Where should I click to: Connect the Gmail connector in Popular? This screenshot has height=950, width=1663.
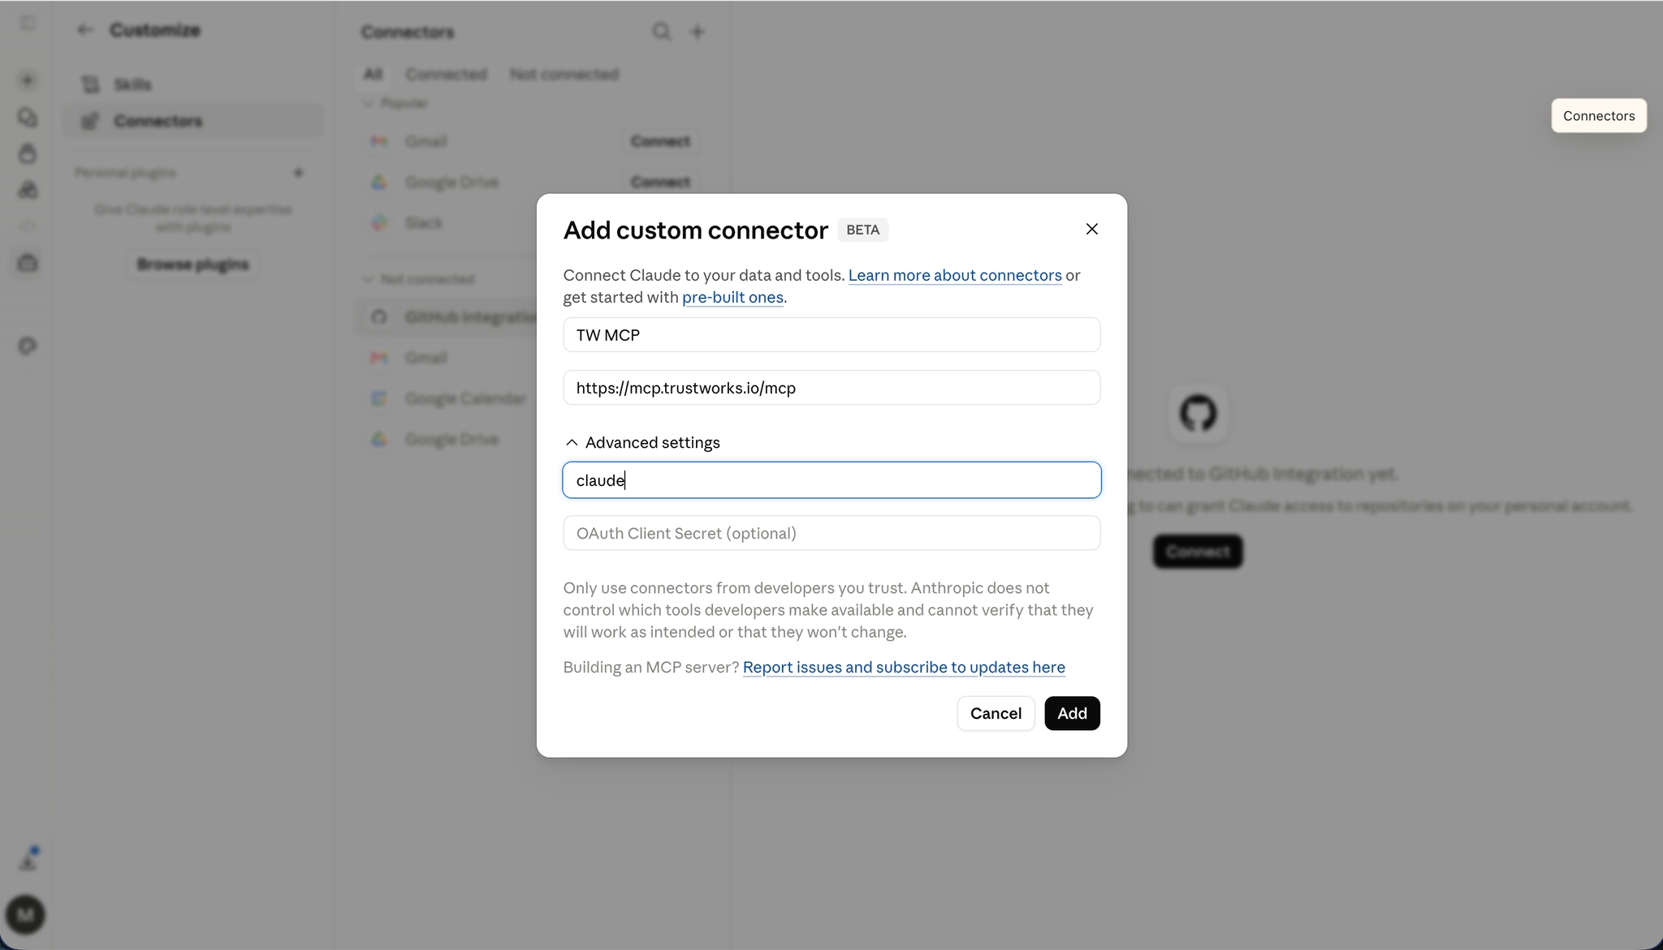point(660,141)
